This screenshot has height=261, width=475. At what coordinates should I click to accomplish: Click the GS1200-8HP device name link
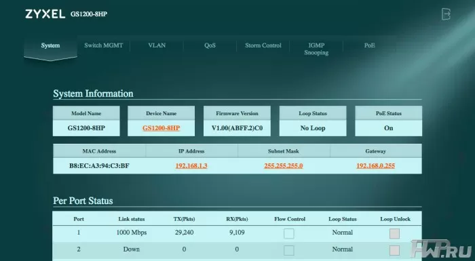click(161, 128)
